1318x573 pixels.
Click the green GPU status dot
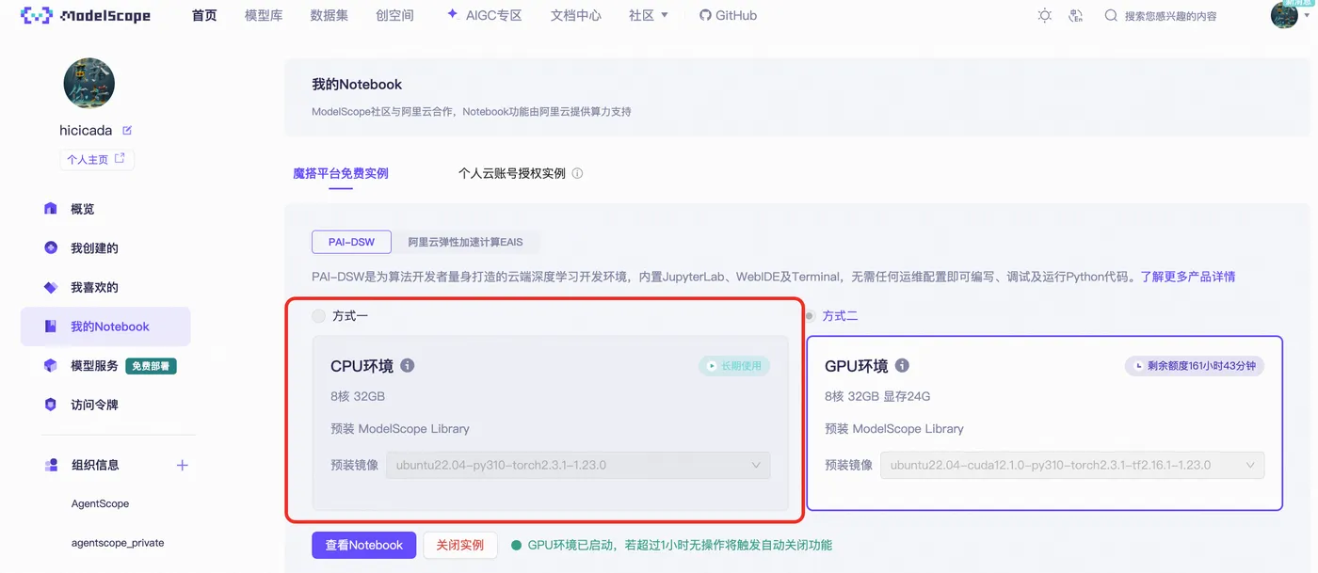coord(516,545)
